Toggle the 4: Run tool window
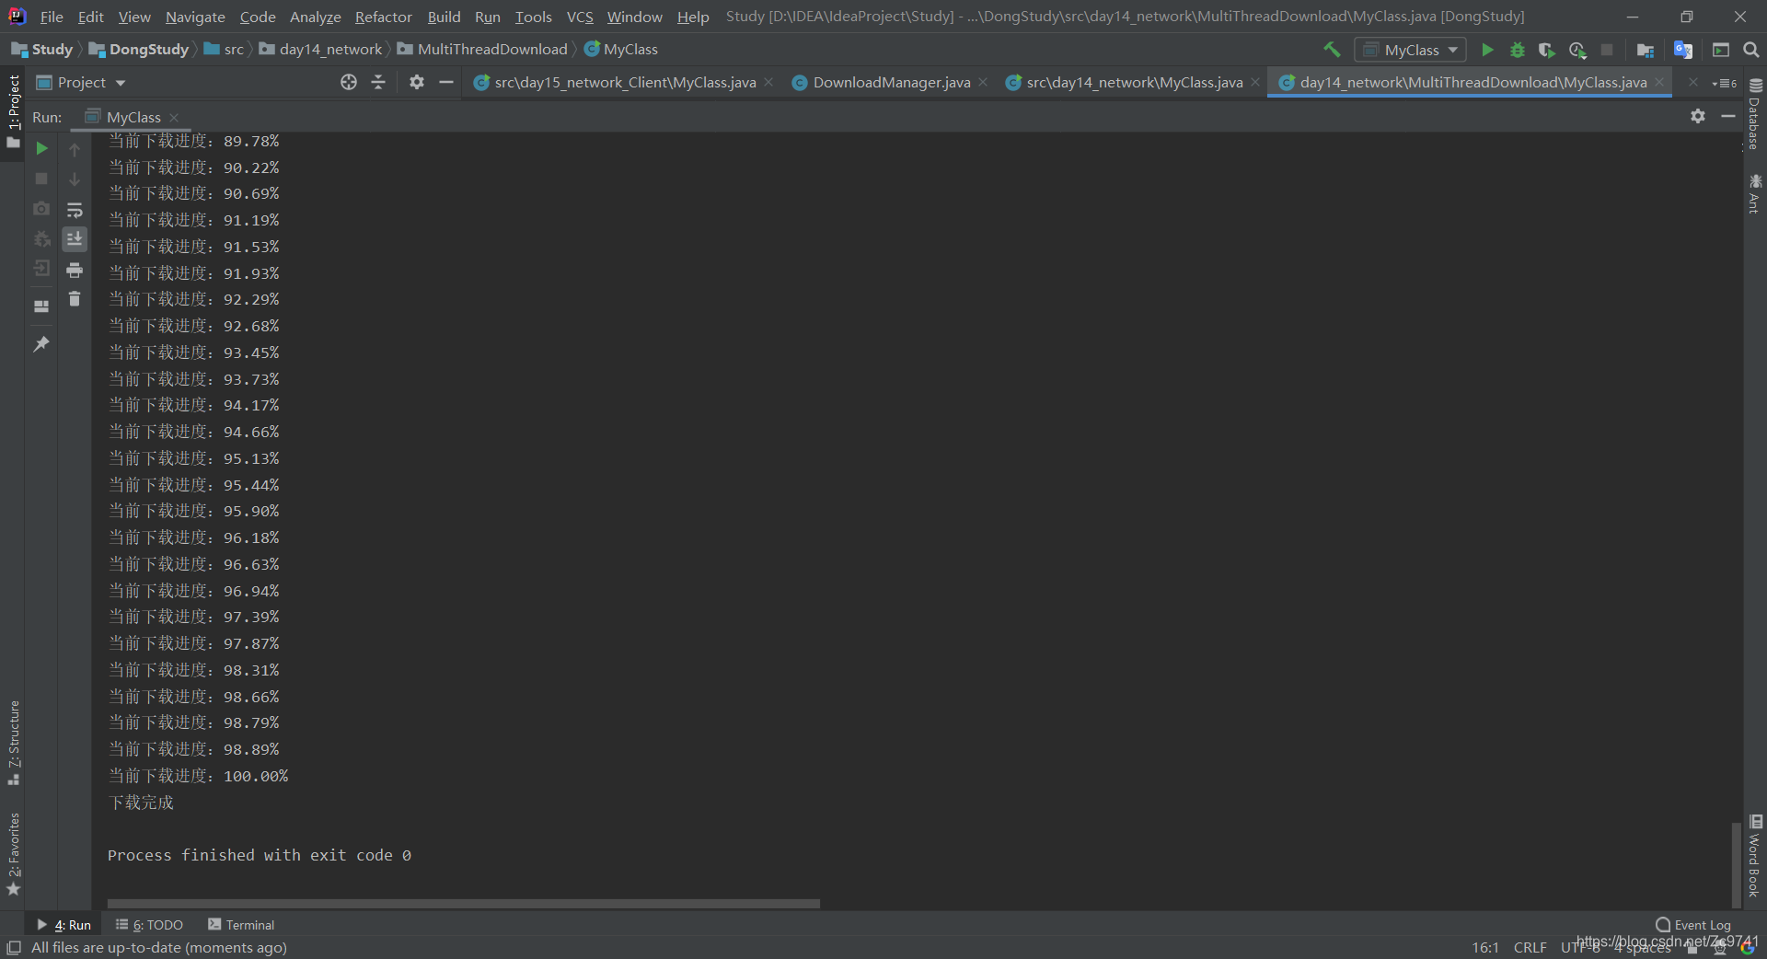 (x=64, y=925)
